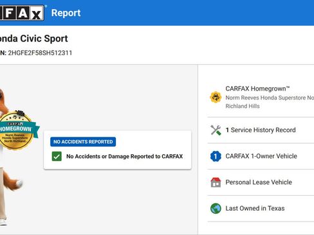This screenshot has height=235, width=314.
Task: Click the wrench and screwdriver service icon
Action: (216, 130)
